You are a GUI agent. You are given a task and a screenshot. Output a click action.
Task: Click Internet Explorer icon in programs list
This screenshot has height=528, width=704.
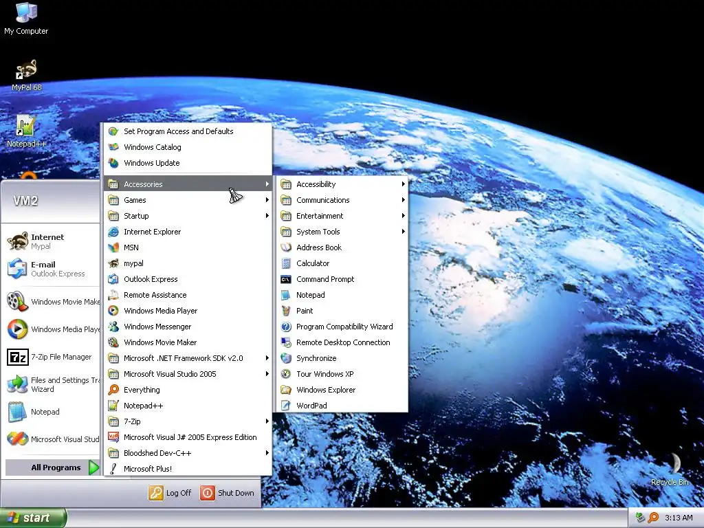[113, 232]
